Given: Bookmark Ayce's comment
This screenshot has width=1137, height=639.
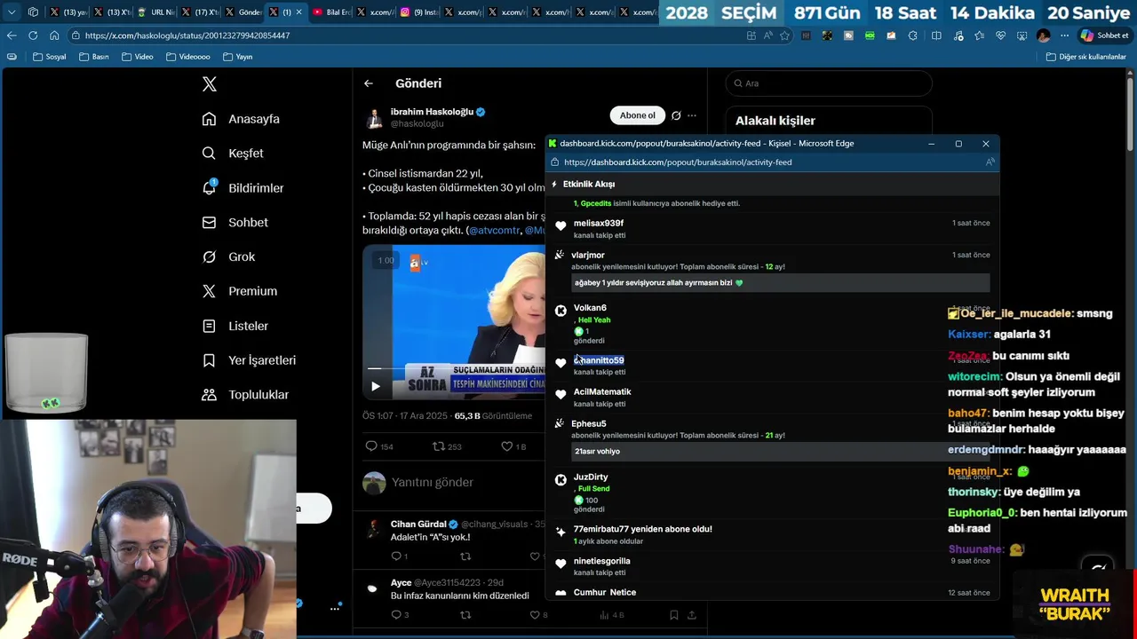Looking at the screenshot, I should point(673,614).
